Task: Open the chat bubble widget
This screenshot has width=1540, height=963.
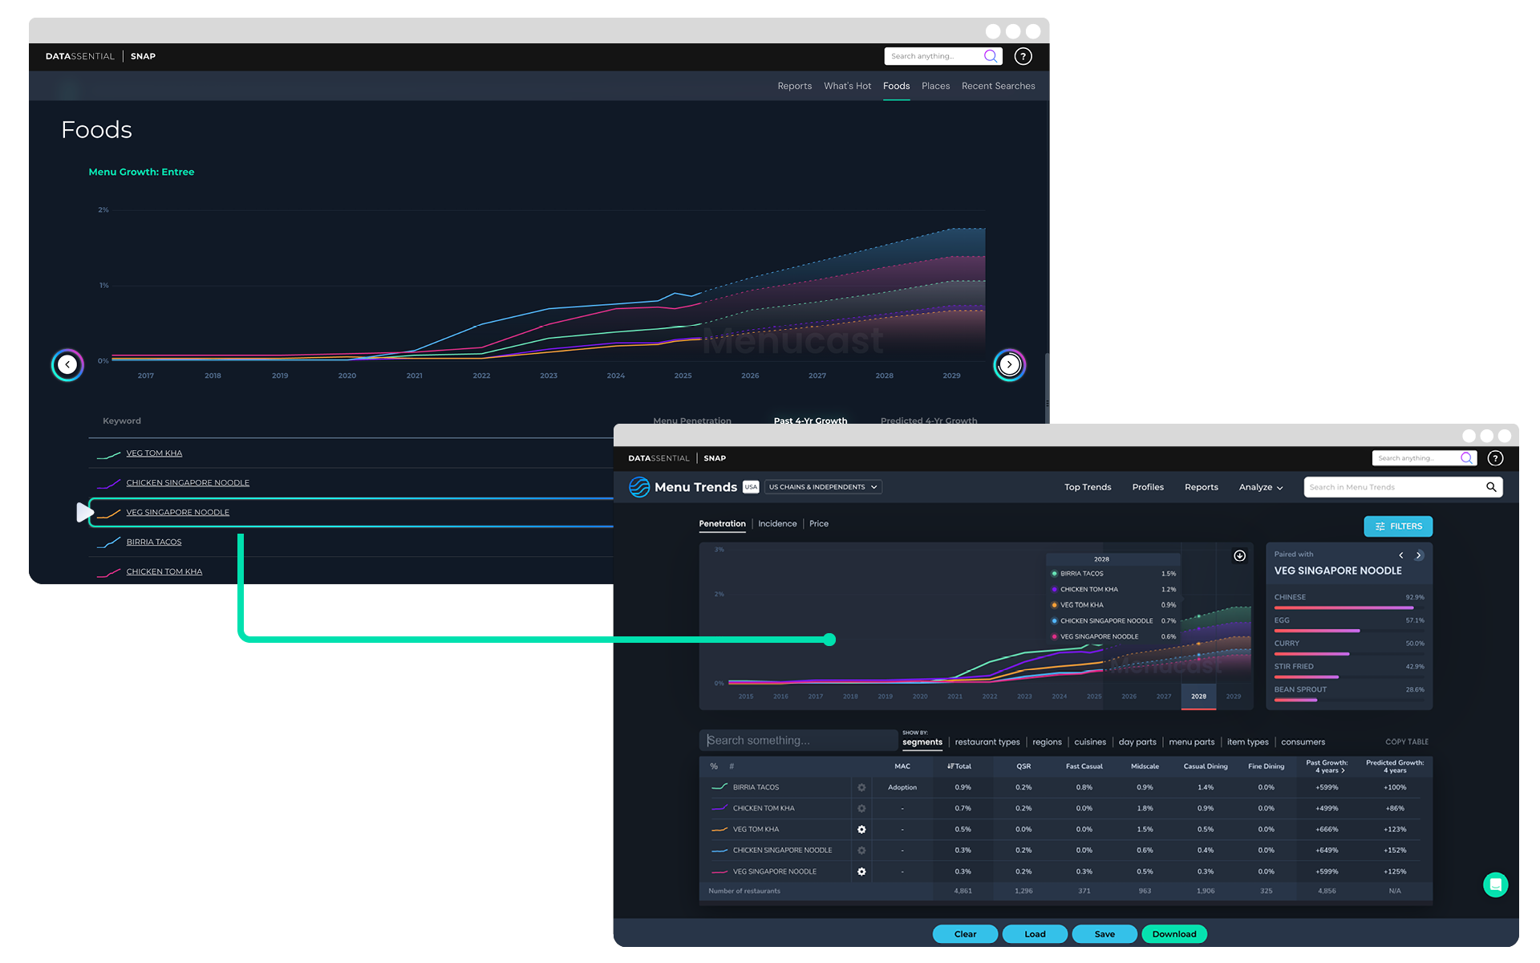Action: tap(1495, 884)
